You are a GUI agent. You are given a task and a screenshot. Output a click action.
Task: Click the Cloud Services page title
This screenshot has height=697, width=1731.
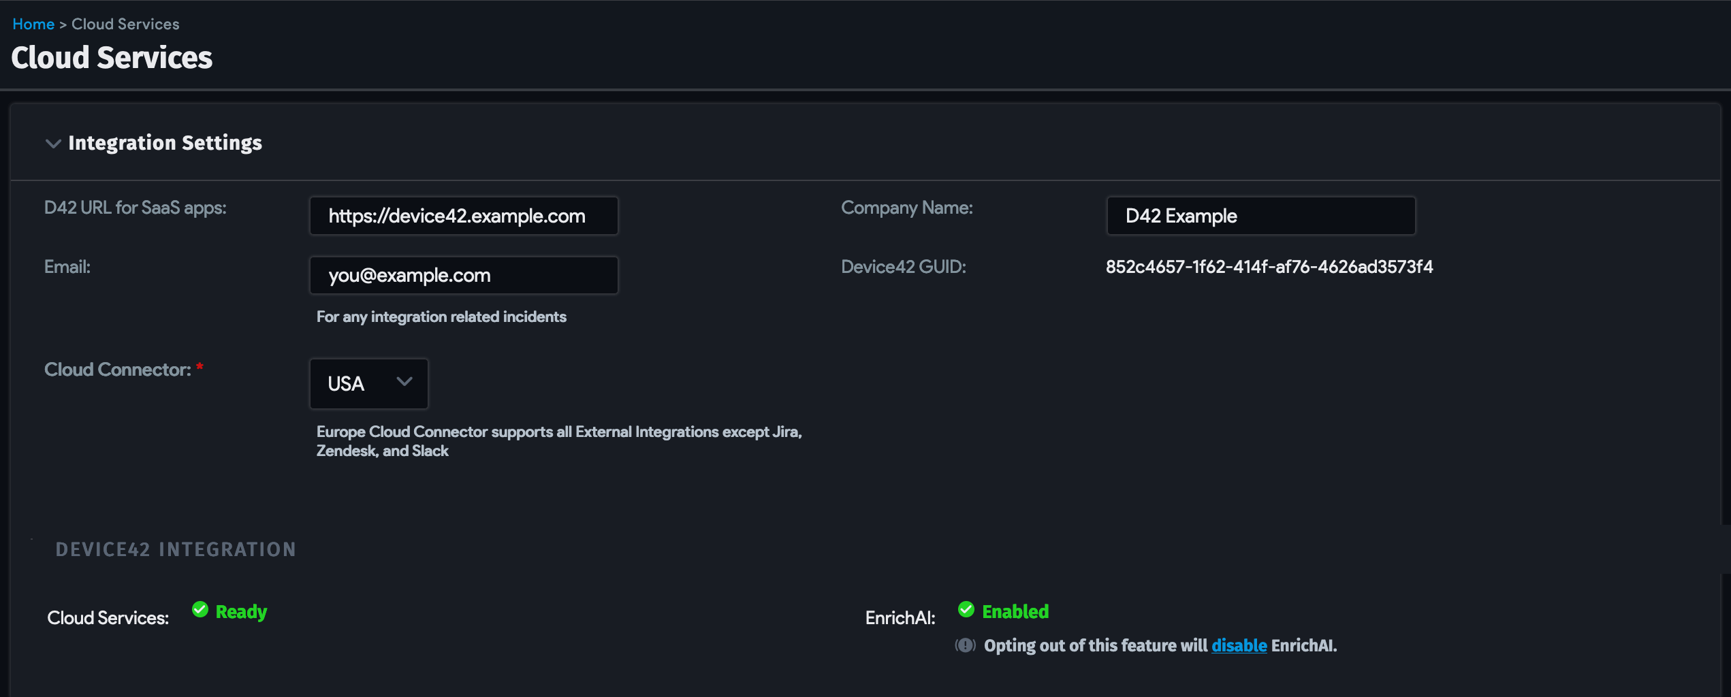112,58
